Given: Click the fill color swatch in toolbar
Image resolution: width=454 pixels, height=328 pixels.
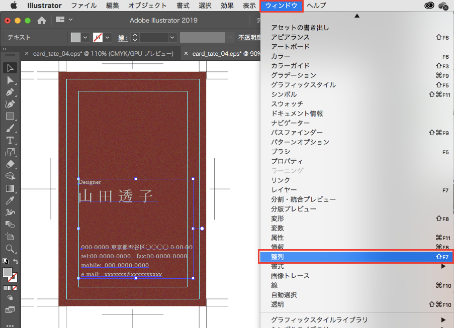Looking at the screenshot, I should 8,272.
